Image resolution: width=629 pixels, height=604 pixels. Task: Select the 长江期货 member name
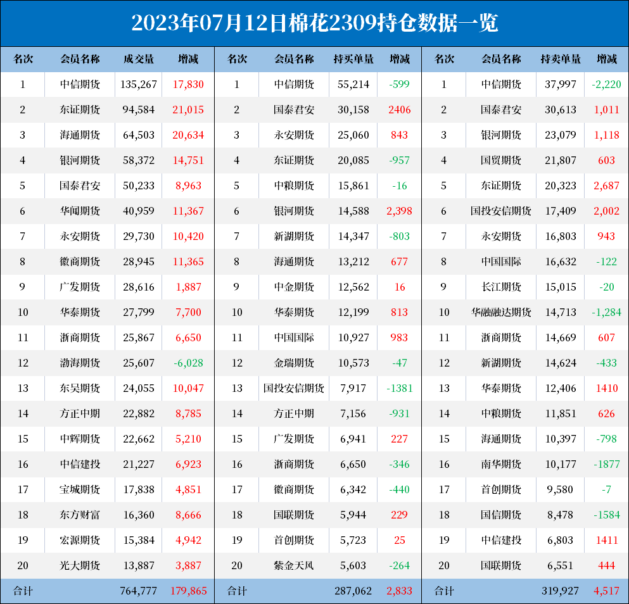tap(501, 287)
